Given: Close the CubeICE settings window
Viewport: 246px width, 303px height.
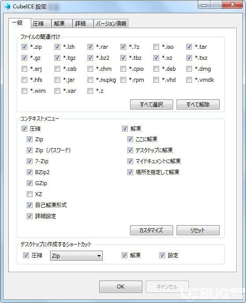Looking at the screenshot, I should click(x=232, y=4).
